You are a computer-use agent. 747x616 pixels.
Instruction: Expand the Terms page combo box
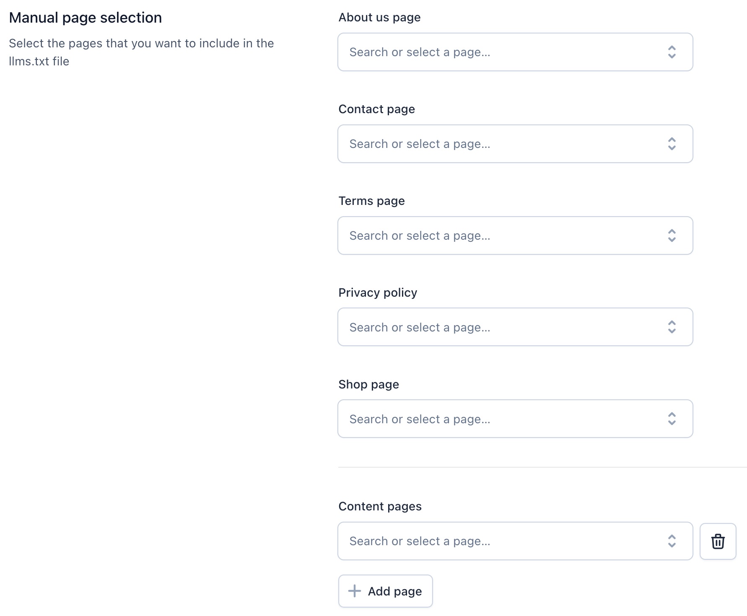[515, 236]
